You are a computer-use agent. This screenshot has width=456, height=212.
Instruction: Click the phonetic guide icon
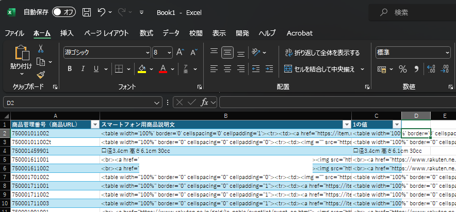pyautogui.click(x=186, y=69)
